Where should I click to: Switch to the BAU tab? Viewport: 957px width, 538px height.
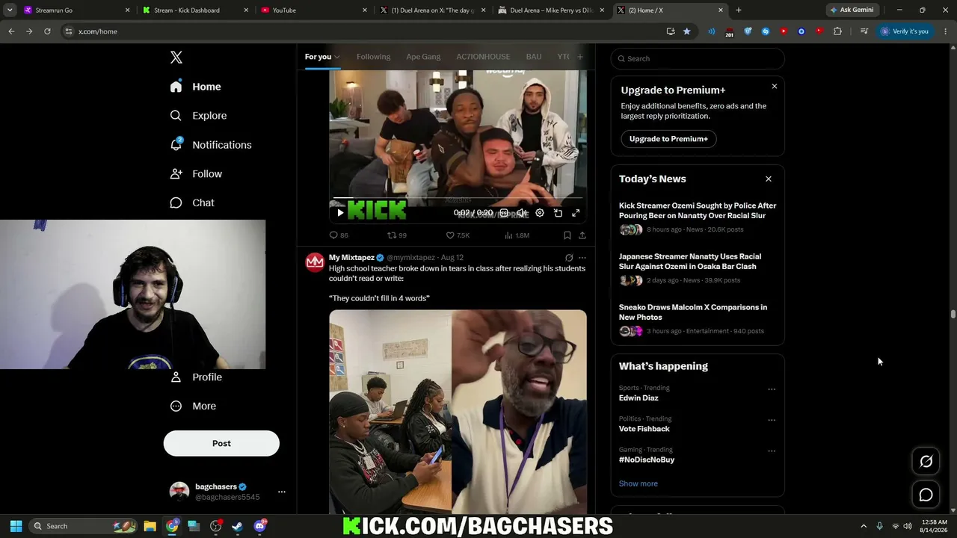[534, 57]
